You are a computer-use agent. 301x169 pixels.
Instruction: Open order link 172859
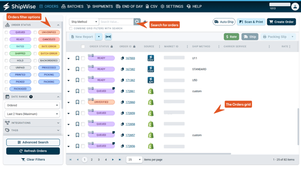[130, 113]
